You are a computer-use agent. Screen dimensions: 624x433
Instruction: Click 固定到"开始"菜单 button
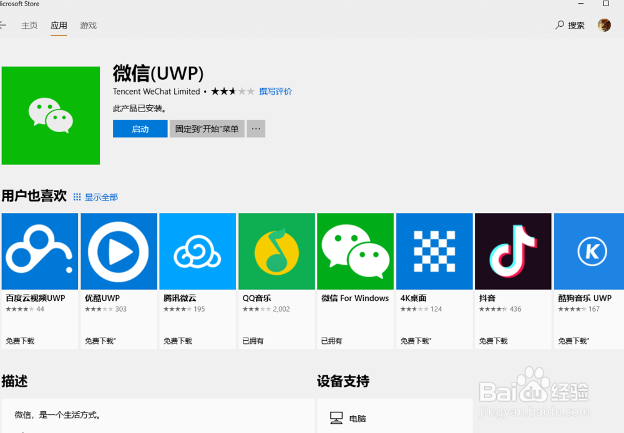coord(207,129)
